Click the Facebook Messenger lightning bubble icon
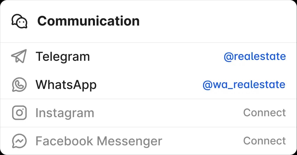 [19, 141]
